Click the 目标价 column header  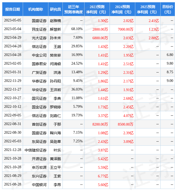(x=168, y=9)
